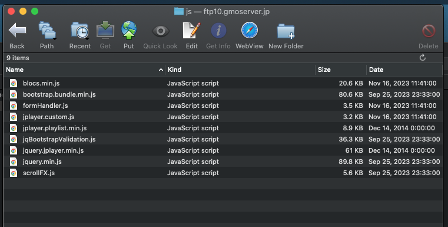Screen dimensions: 448x227
Task: Click the Quick Look eye icon
Action: tap(160, 31)
